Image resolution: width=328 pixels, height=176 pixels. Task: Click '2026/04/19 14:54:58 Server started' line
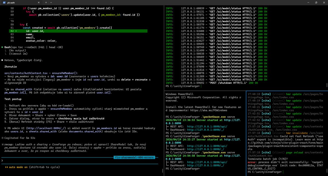pos(203,157)
